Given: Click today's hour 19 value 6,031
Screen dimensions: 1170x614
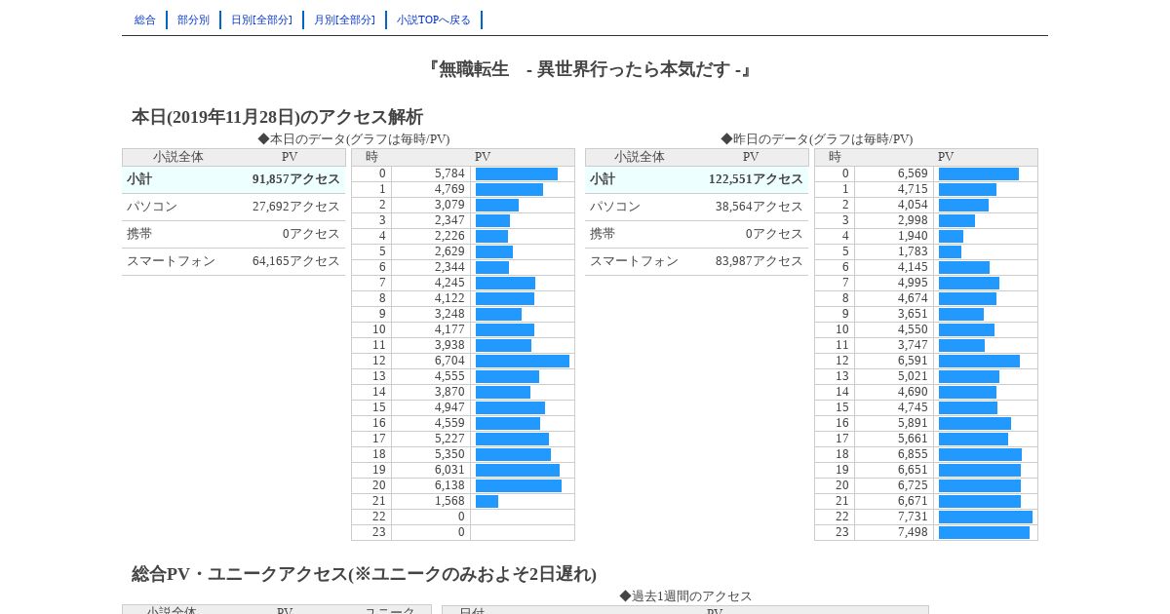Looking at the screenshot, I should [449, 470].
